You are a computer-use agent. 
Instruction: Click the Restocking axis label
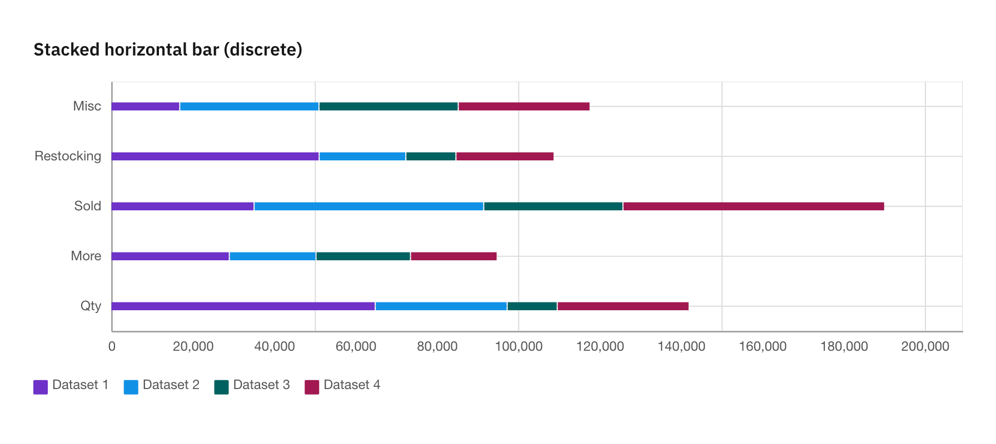[x=68, y=156]
